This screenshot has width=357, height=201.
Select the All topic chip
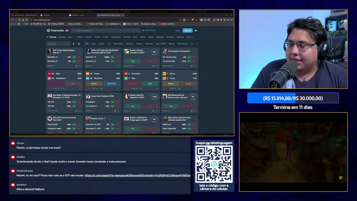click(x=87, y=44)
